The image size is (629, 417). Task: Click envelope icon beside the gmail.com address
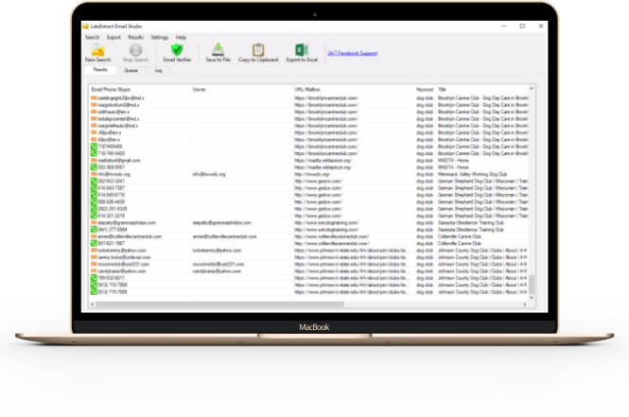[x=94, y=161]
